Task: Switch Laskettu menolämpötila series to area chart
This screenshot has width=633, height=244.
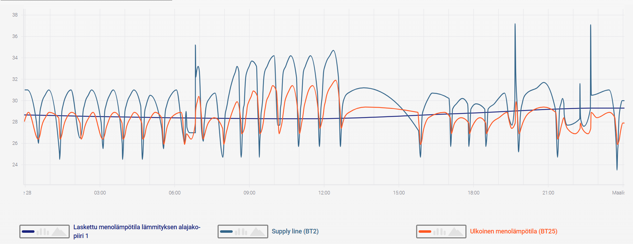Action: (59, 232)
